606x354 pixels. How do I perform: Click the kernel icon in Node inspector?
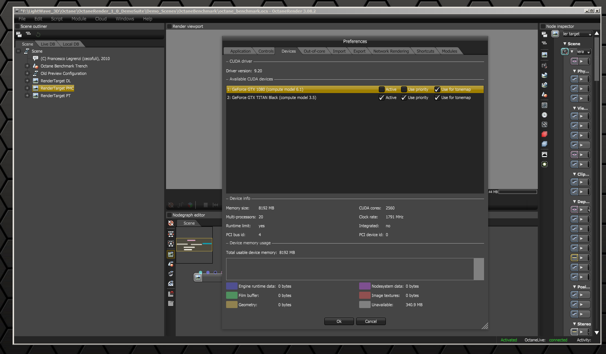click(x=544, y=125)
